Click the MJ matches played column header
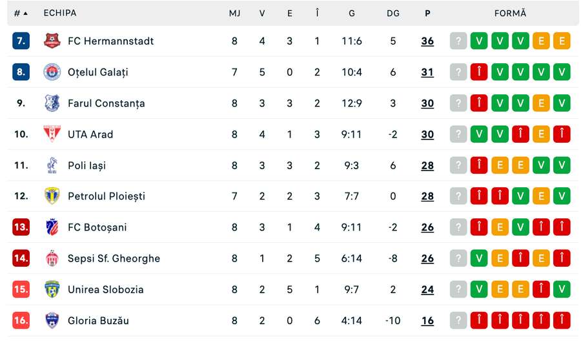Screen dimensions: 581x341 pyautogui.click(x=234, y=14)
